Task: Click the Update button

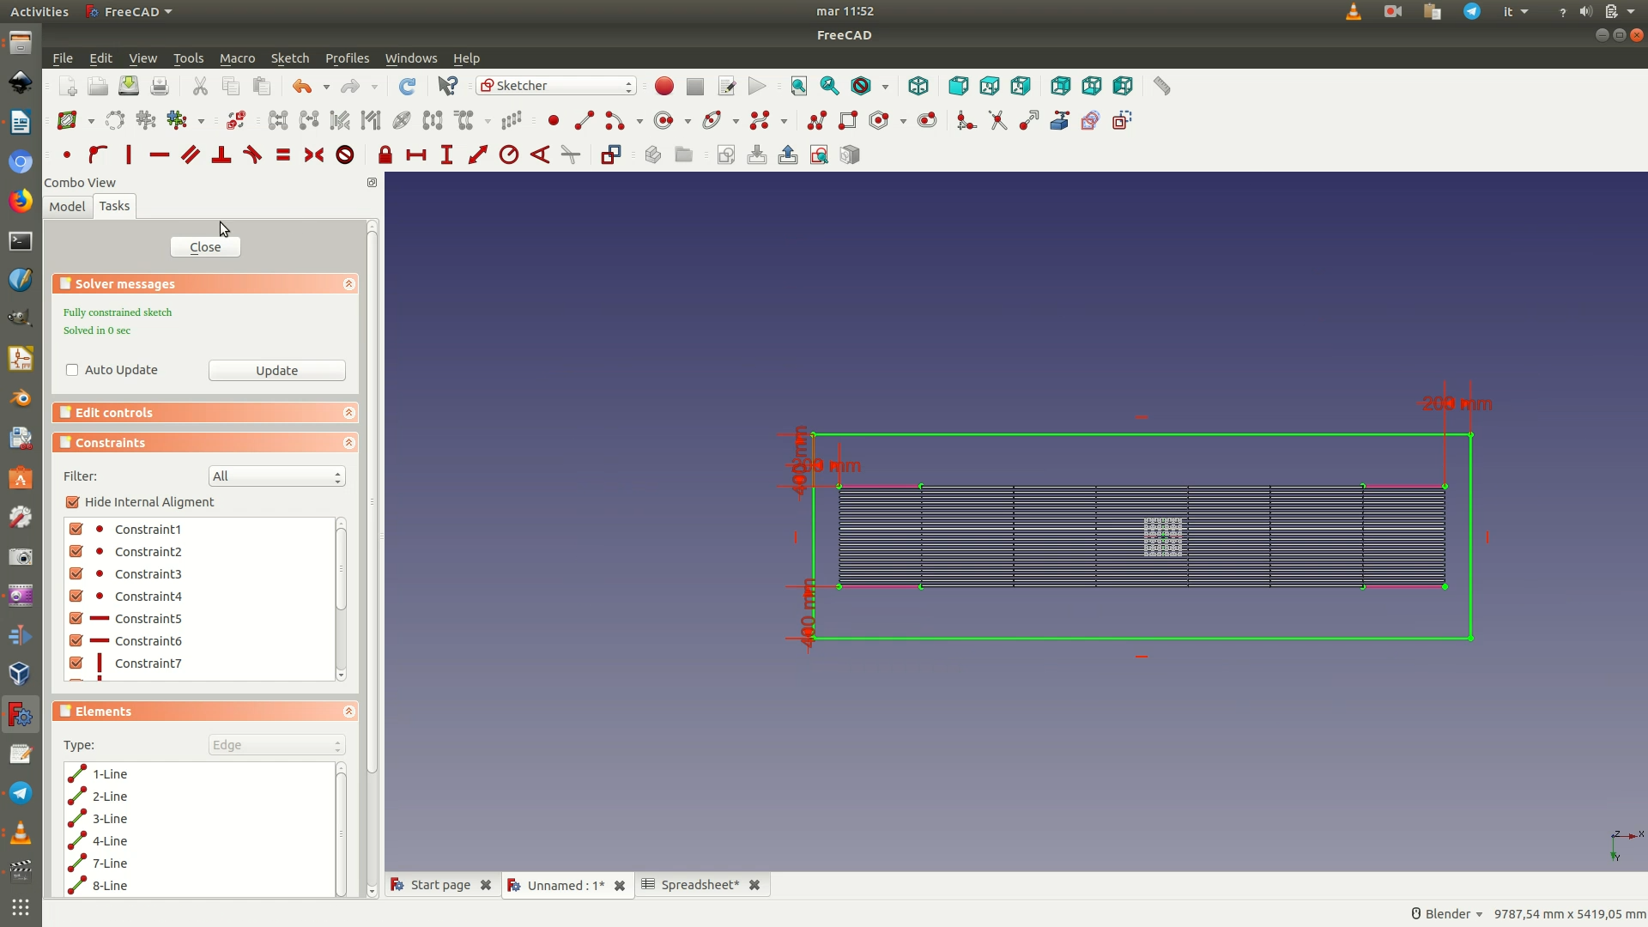Action: [x=276, y=371]
